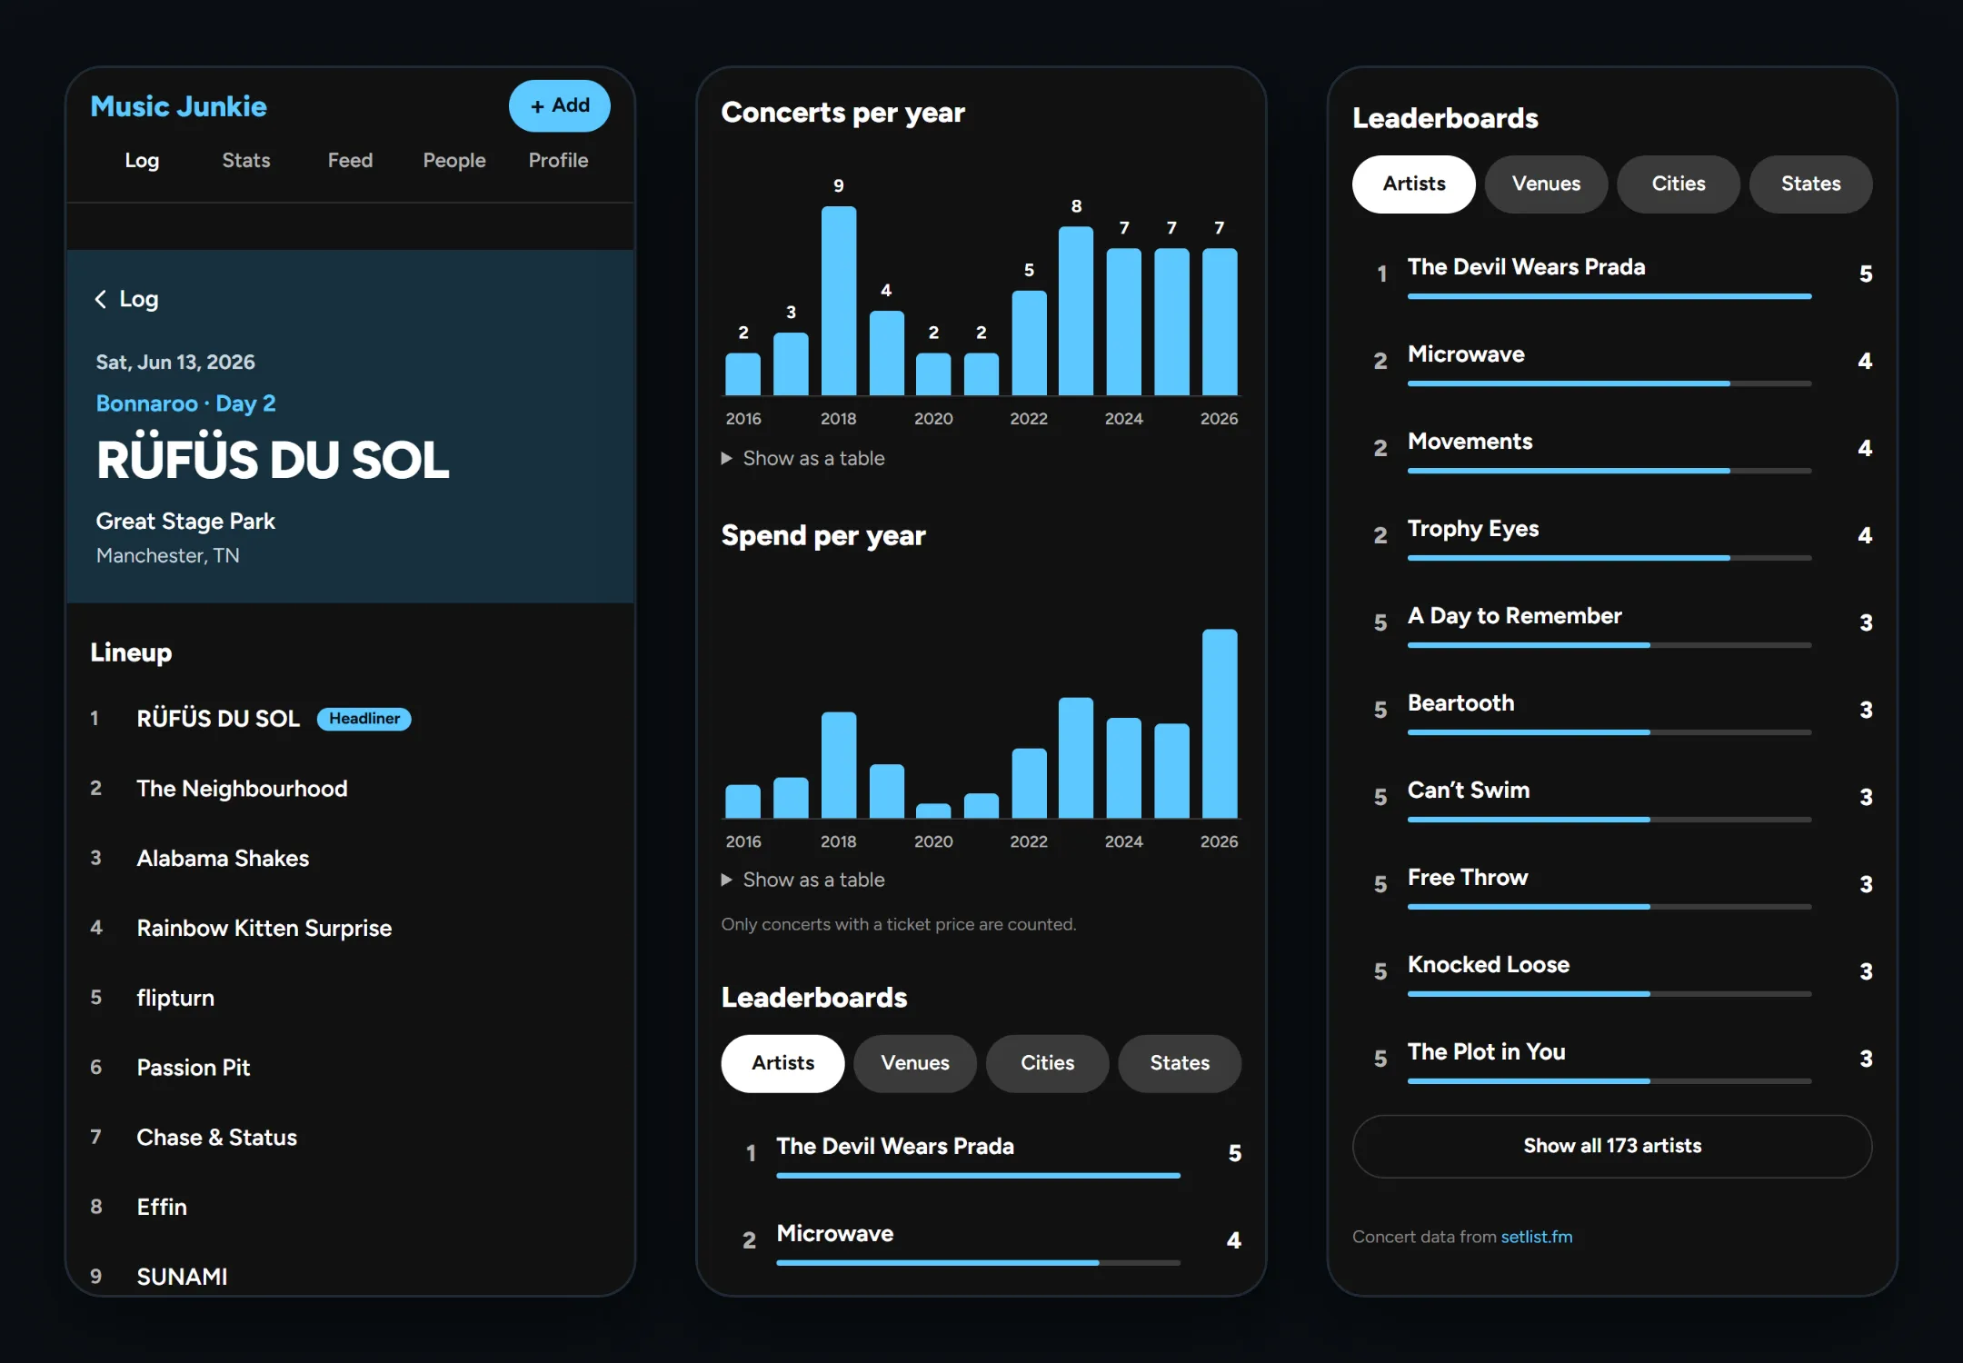
Task: Open the People nav tab
Action: coord(454,160)
